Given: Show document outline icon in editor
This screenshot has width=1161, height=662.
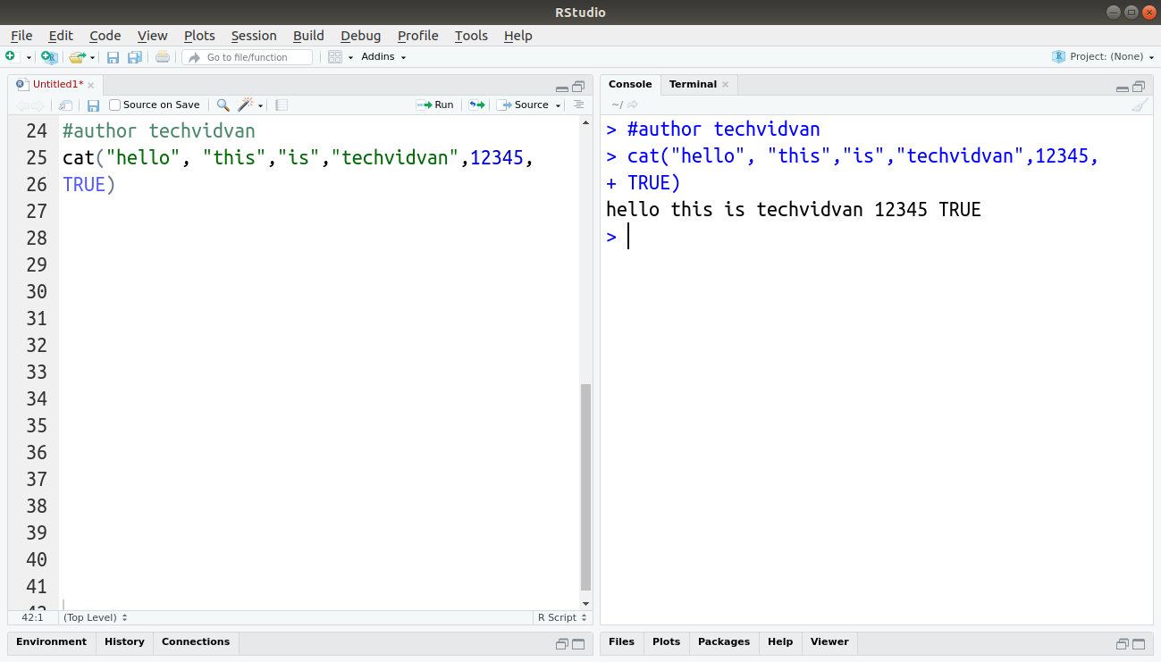Looking at the screenshot, I should coord(578,105).
